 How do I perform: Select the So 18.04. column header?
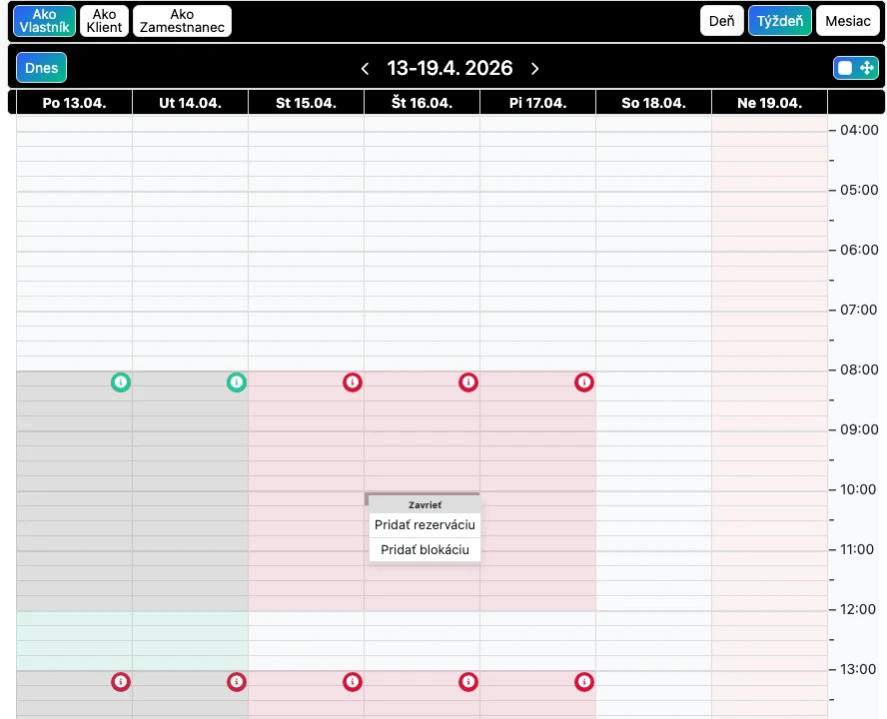(x=654, y=103)
